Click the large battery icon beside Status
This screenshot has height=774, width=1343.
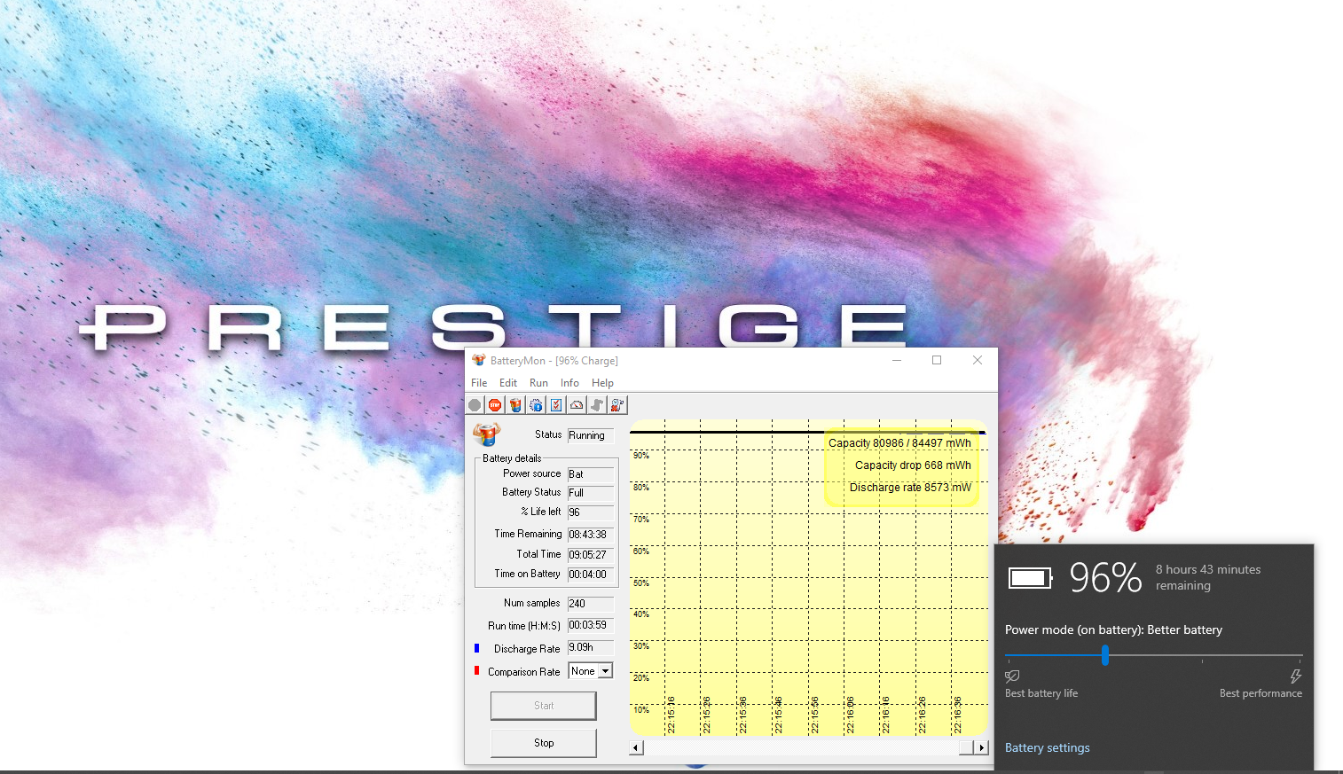(x=486, y=434)
